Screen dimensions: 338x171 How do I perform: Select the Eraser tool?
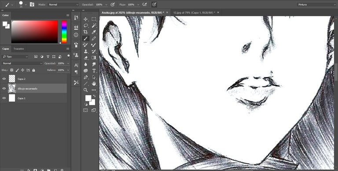85,58
